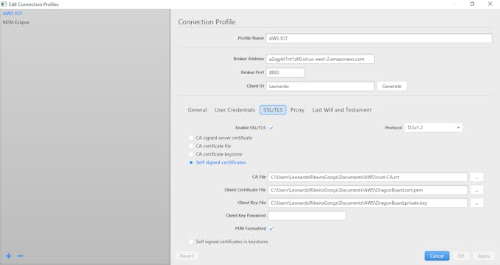Open the Protocol TLSv1.2 dropdown

433,128
